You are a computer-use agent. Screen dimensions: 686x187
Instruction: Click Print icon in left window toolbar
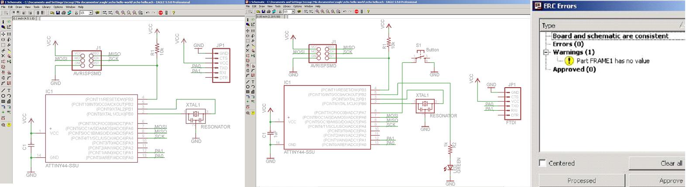pos(64,13)
